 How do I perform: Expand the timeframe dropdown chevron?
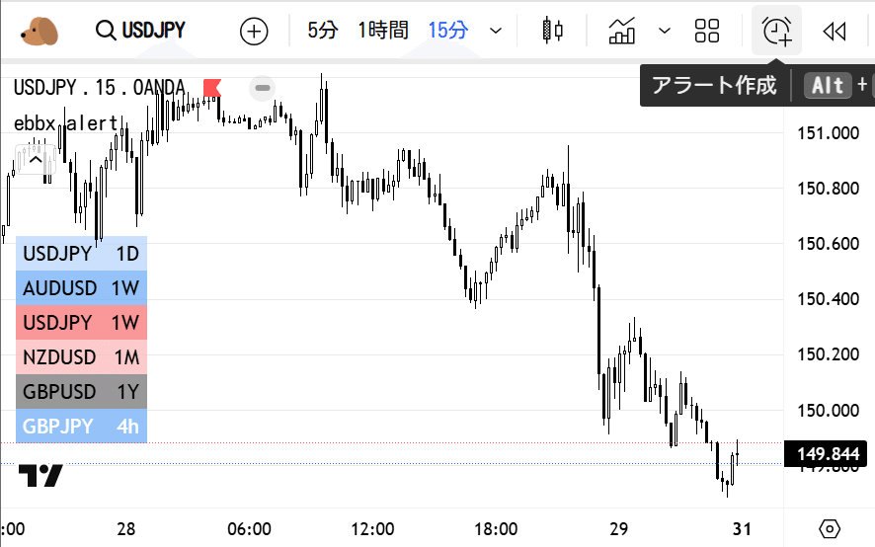point(496,32)
